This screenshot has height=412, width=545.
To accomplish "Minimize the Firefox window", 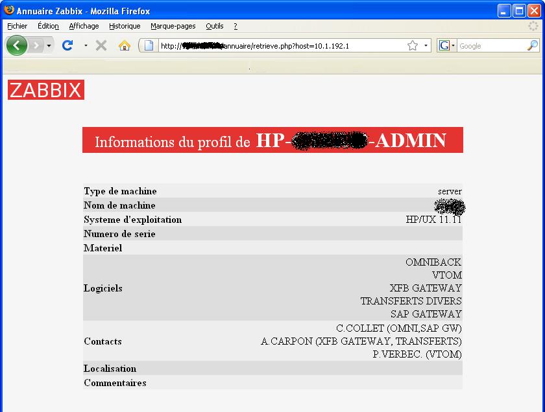I will click(504, 11).
